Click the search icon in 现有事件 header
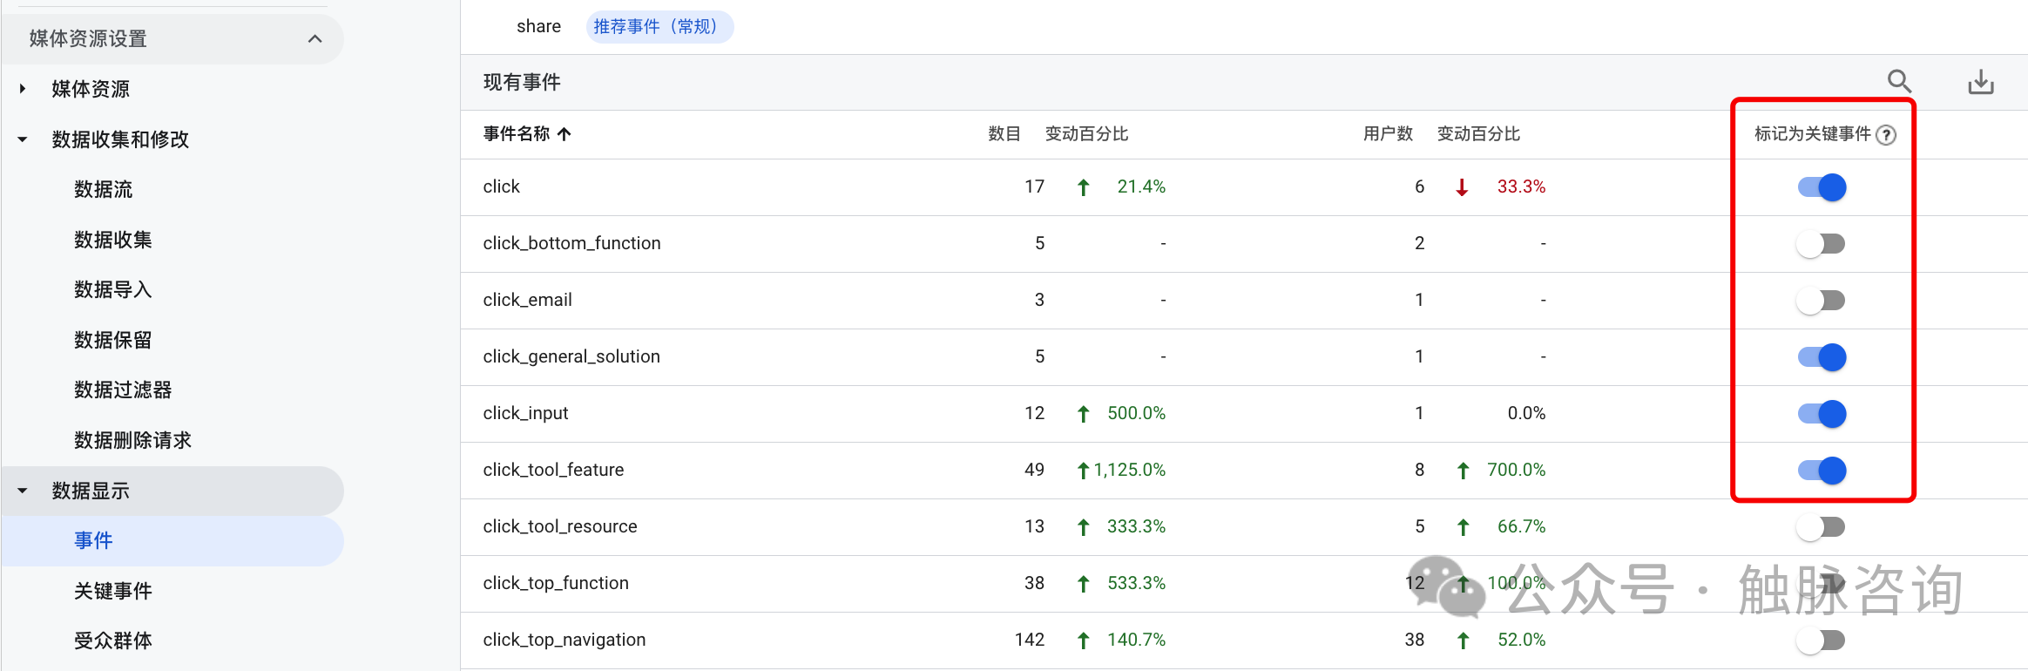 [1899, 82]
